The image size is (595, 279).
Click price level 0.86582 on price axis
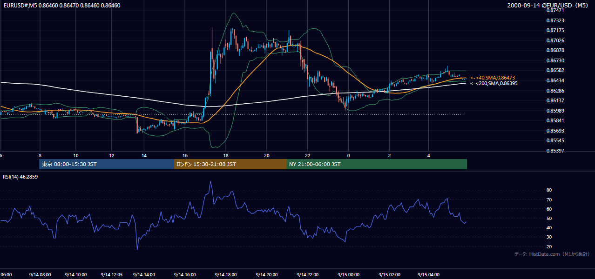coord(555,70)
